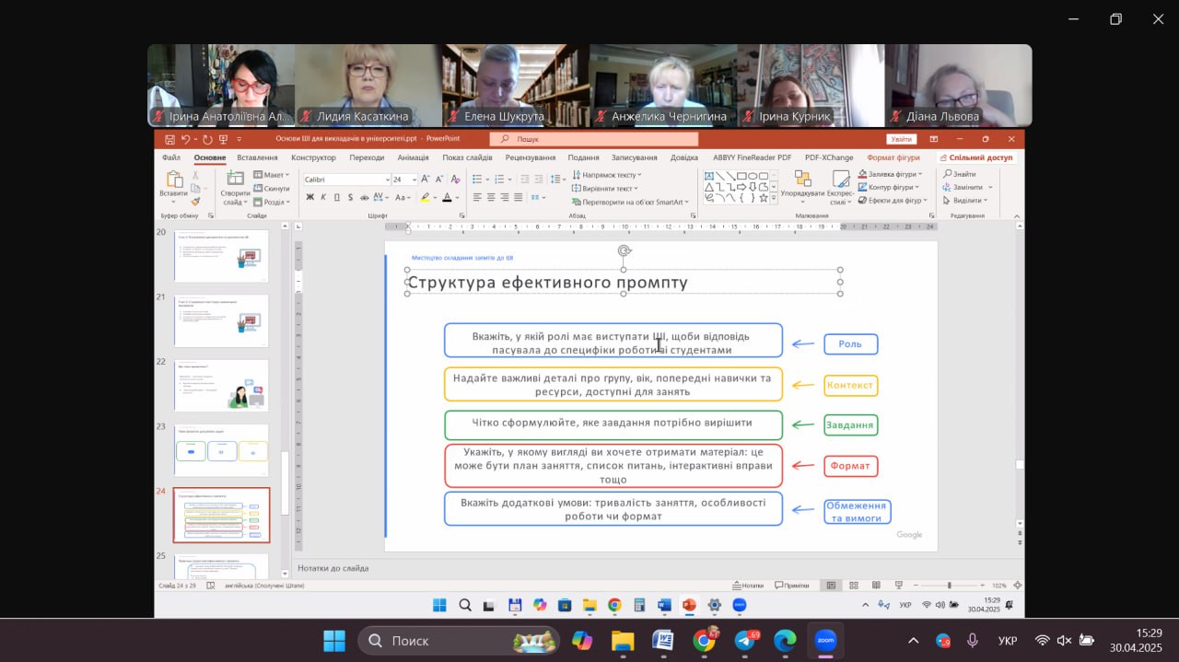
Task: Toggle center text alignment
Action: (491, 197)
